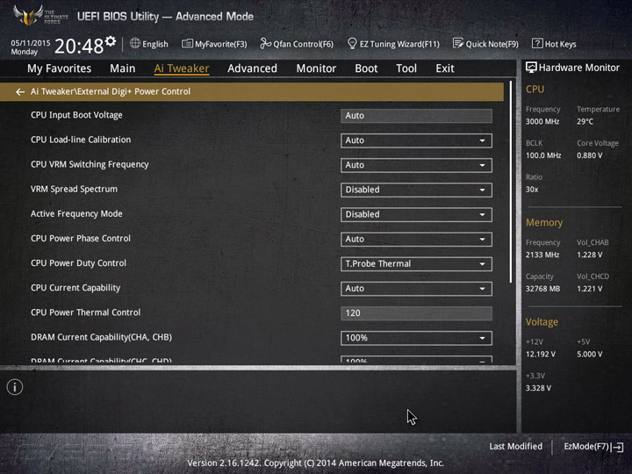Click +12V value 12.192 V
Screen dimensions: 632x474
click(x=541, y=355)
